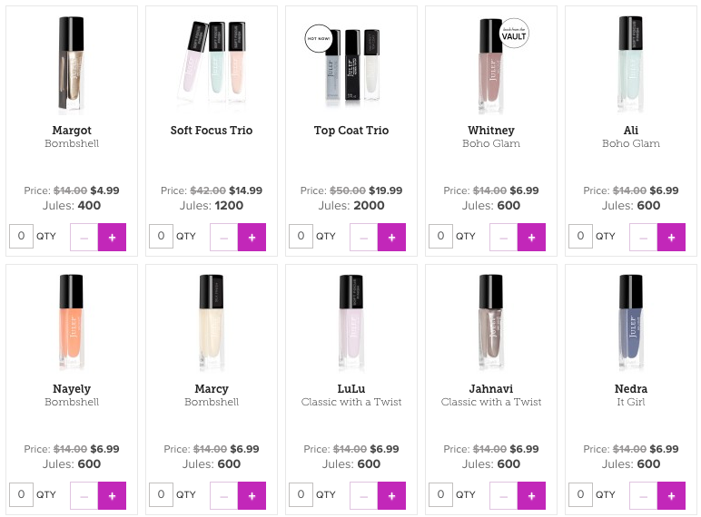Open the Jahnavi product title link
Viewport: 701px width, 517px height.
[x=491, y=389]
